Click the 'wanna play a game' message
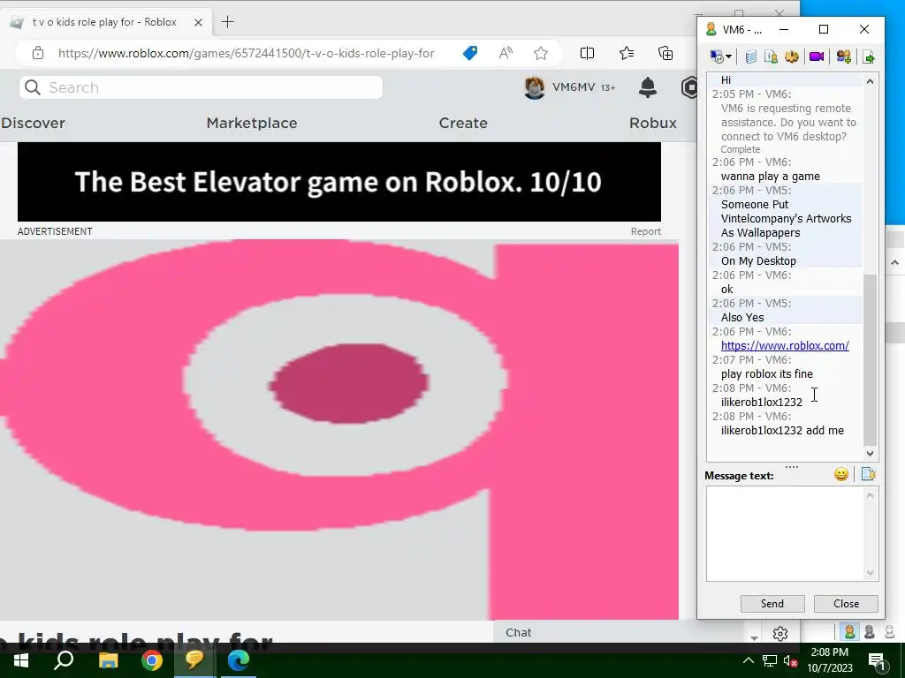This screenshot has width=905, height=678. click(x=770, y=177)
